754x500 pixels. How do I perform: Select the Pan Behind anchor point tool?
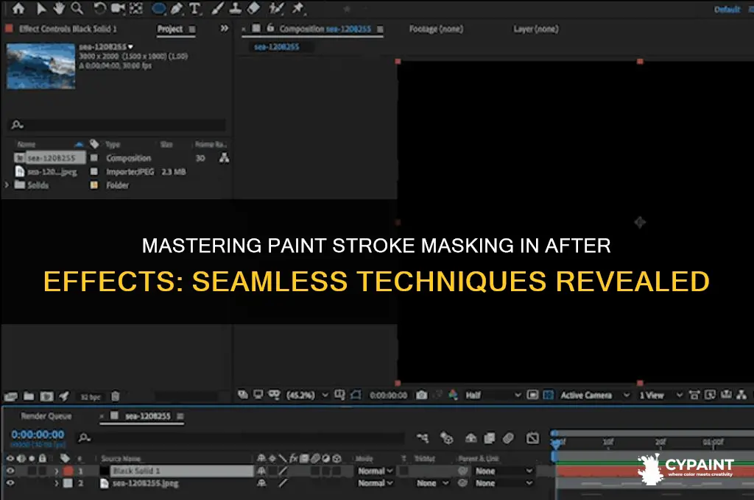[136, 8]
